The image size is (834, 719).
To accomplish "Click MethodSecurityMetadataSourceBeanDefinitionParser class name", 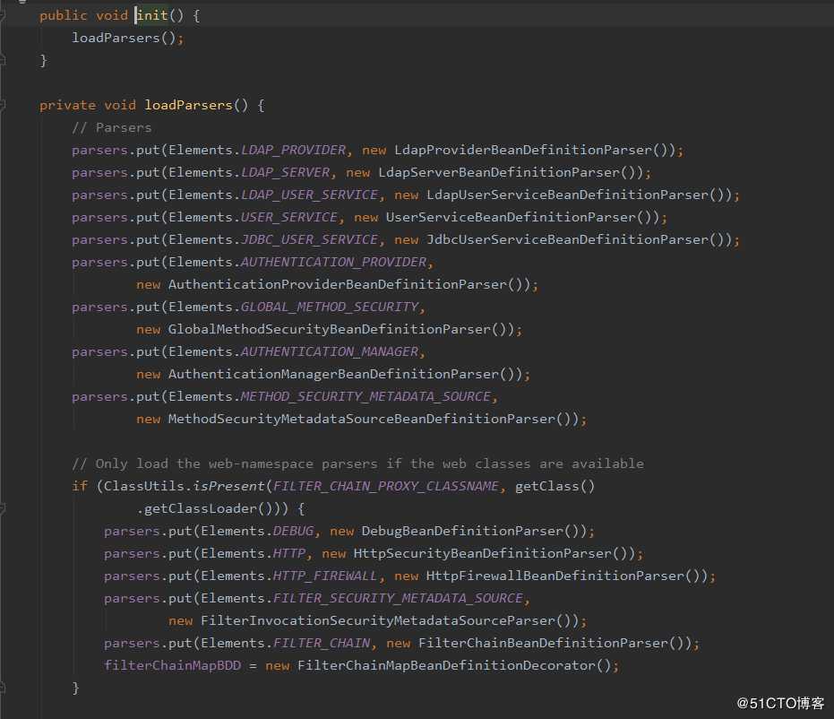I will [x=362, y=419].
